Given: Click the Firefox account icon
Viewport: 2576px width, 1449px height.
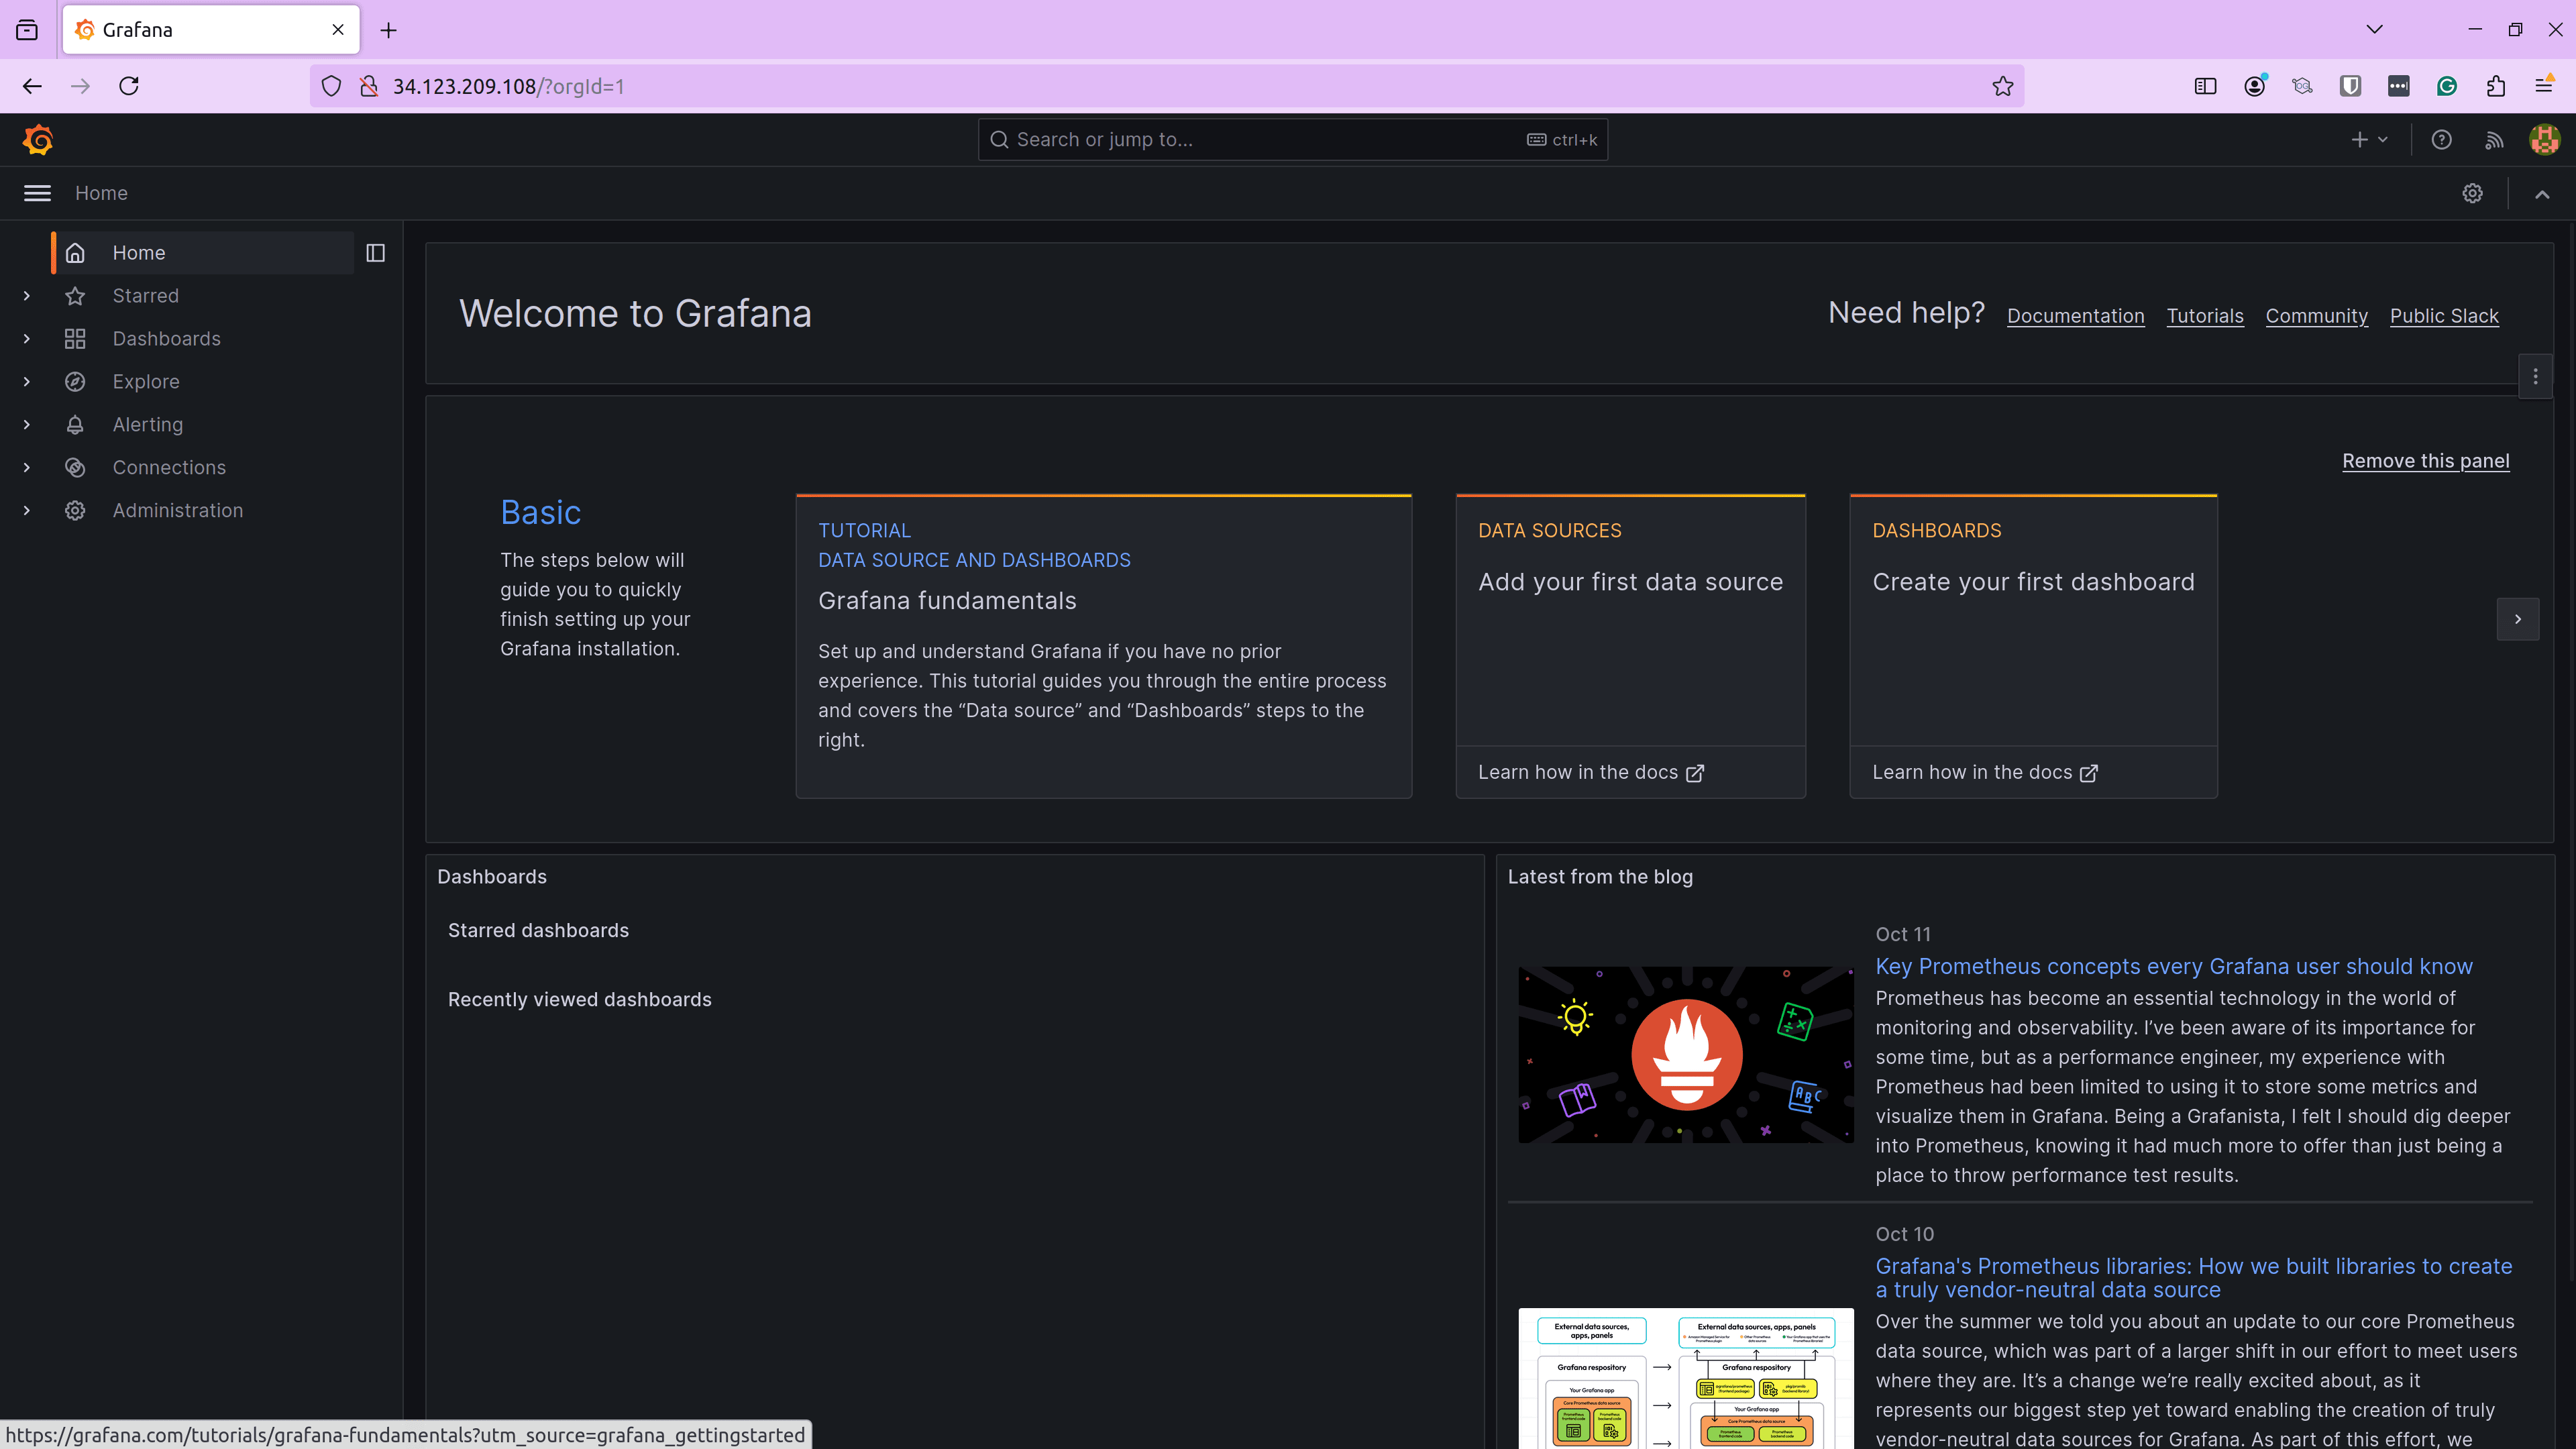Looking at the screenshot, I should pos(2254,86).
